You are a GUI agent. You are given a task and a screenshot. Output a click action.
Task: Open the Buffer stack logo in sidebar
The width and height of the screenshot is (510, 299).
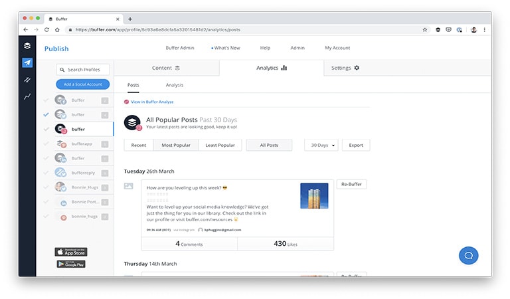pyautogui.click(x=27, y=46)
